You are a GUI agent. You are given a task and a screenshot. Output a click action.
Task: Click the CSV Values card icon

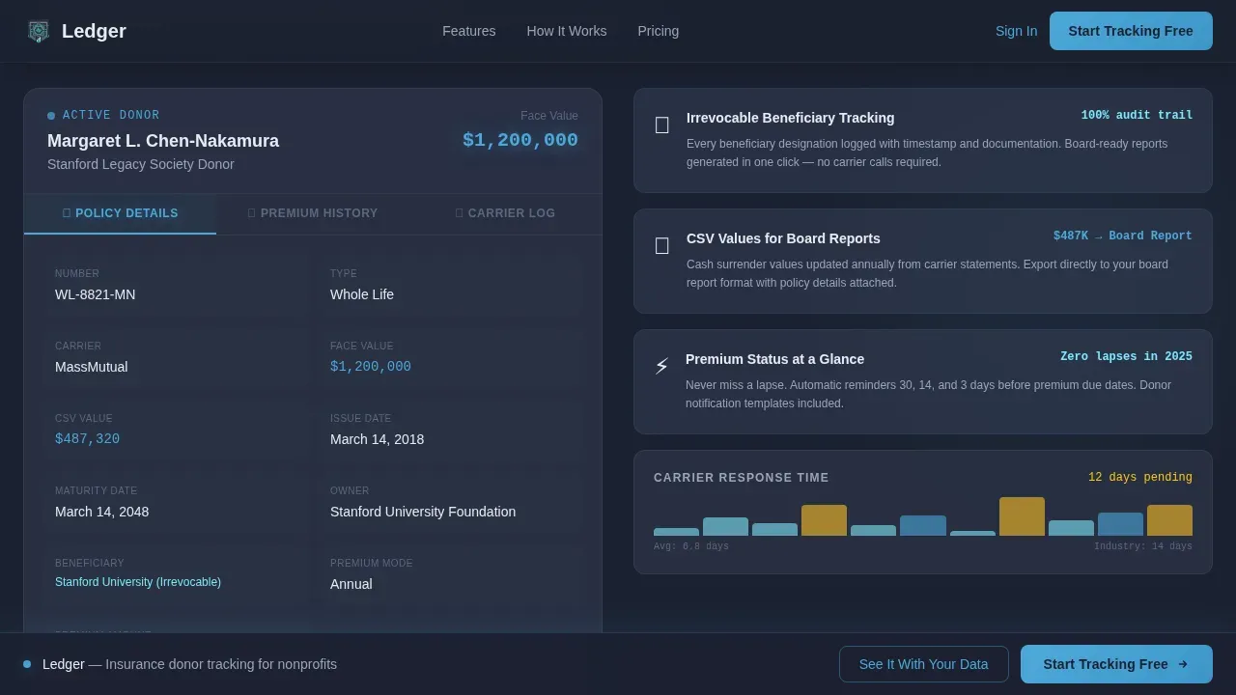coord(662,246)
